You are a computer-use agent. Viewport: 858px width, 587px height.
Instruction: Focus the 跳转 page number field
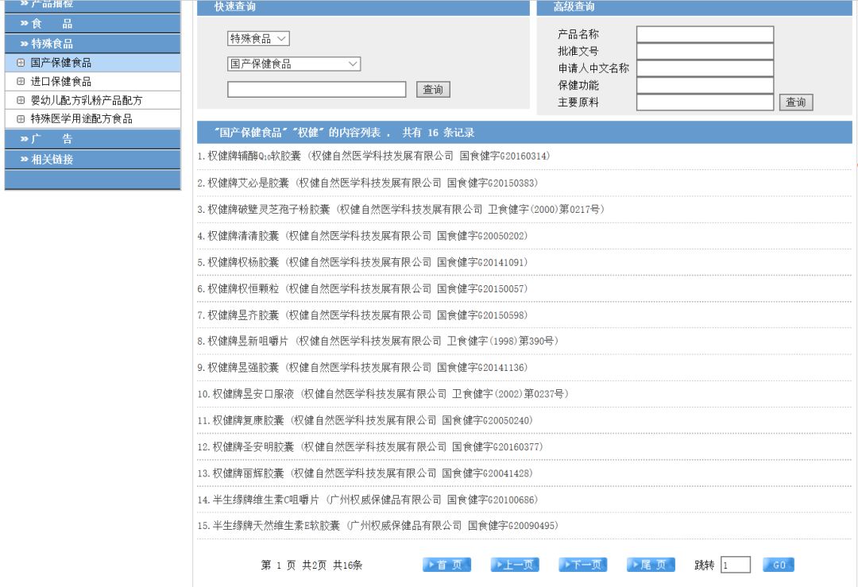[736, 565]
